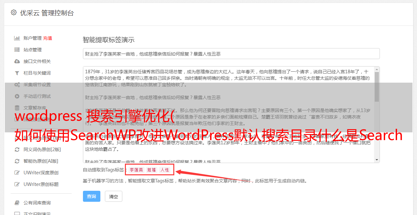The image size is (417, 215).
Task: Click the bar chart icon for 账户管理
Action: pos(17,38)
